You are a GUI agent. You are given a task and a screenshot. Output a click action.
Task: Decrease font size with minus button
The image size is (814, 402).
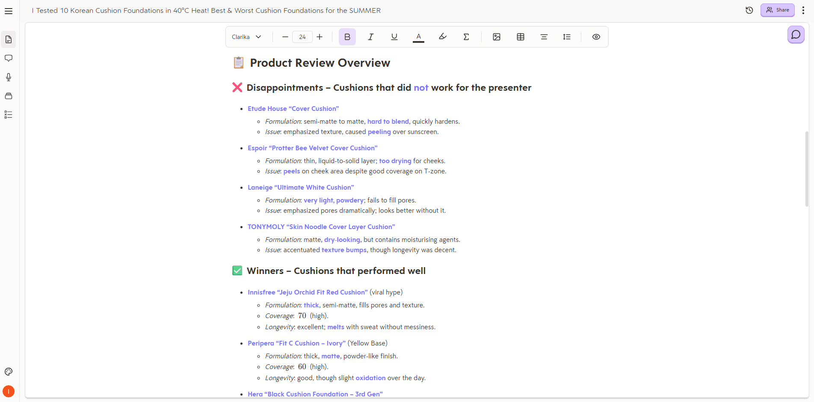point(285,37)
